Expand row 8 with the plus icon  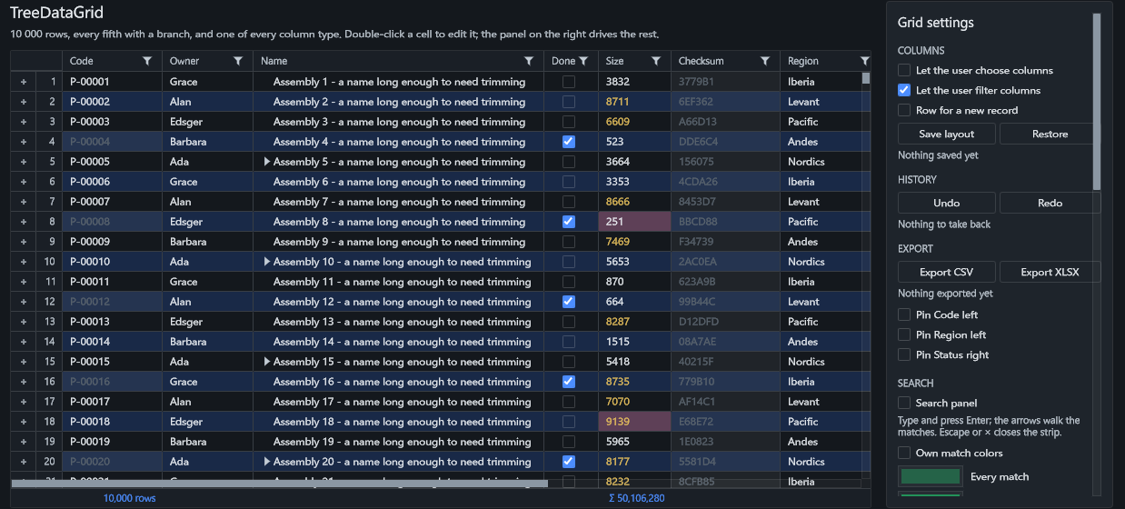click(24, 222)
